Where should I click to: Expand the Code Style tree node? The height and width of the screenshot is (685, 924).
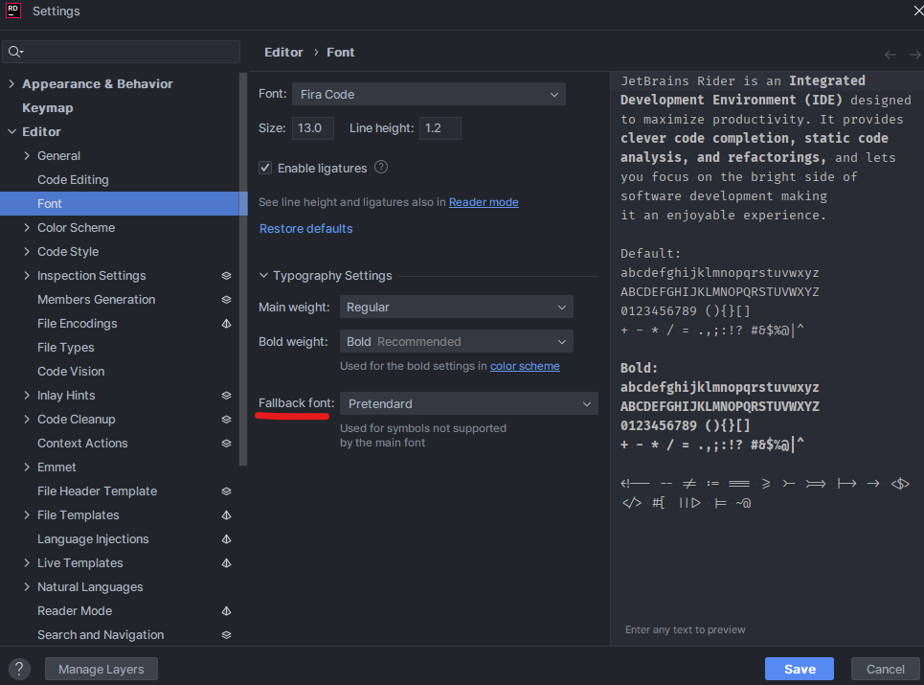[27, 251]
